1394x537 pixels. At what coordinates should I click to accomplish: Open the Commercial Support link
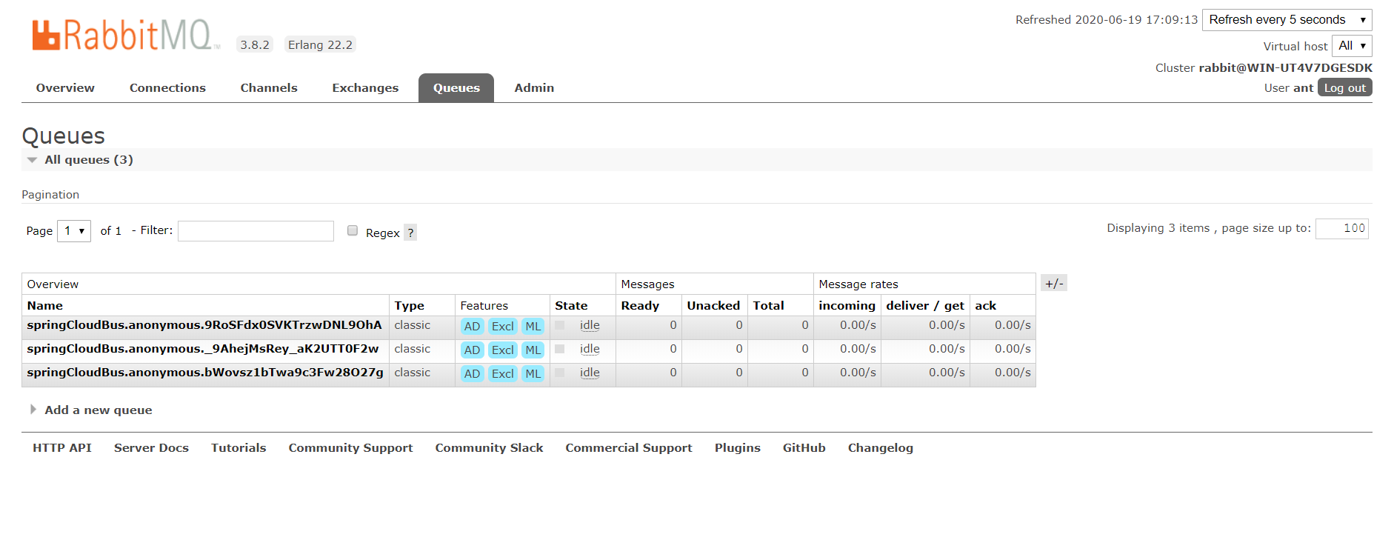(629, 447)
